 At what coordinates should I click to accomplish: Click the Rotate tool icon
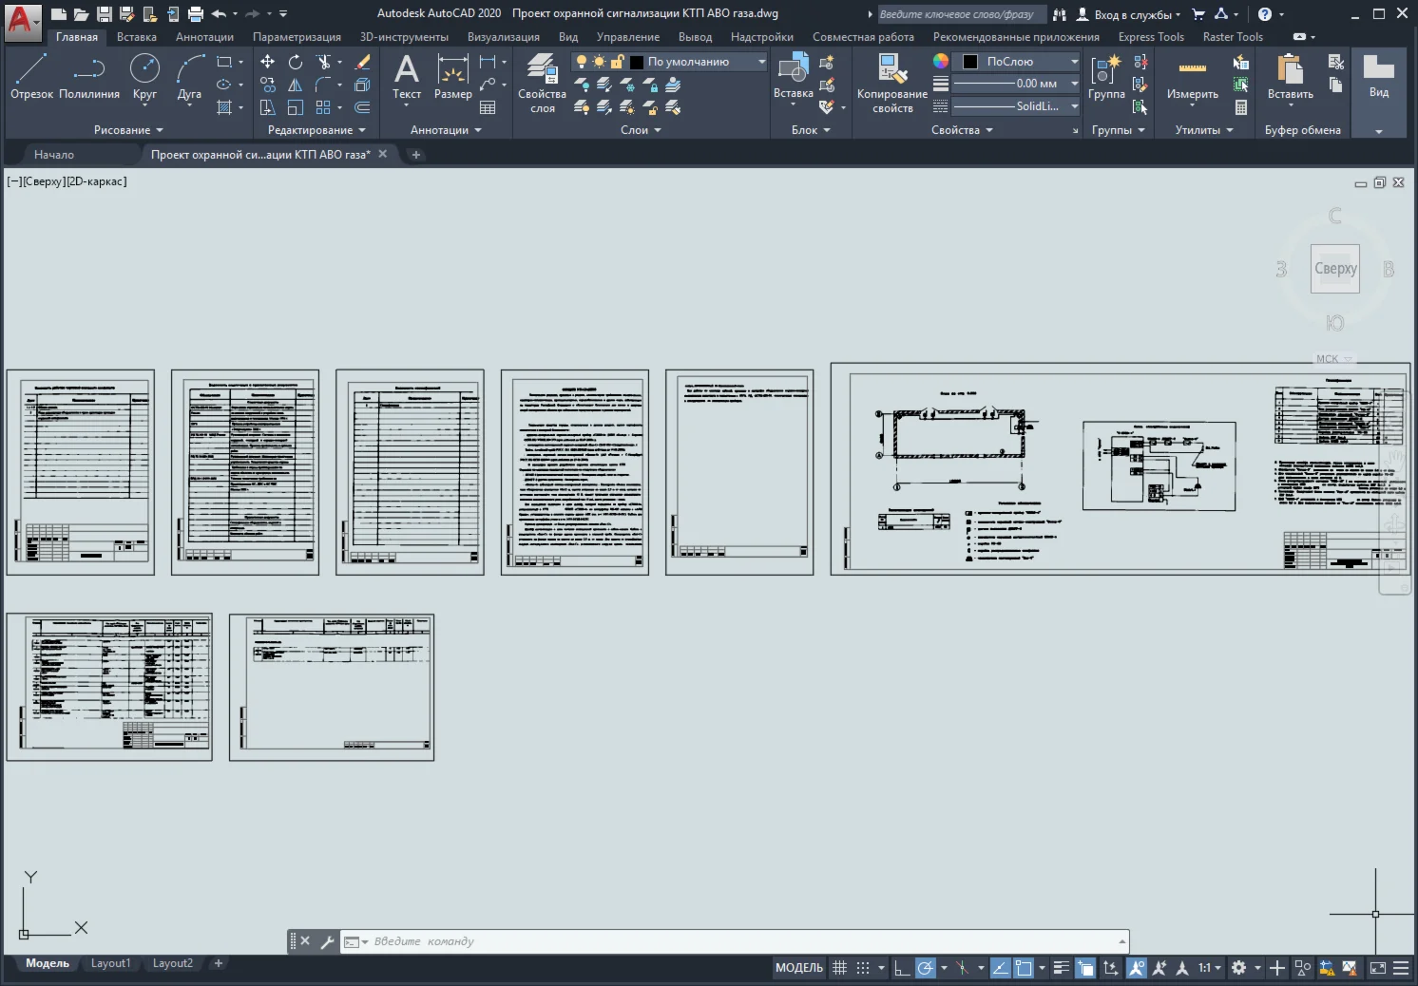pos(296,62)
